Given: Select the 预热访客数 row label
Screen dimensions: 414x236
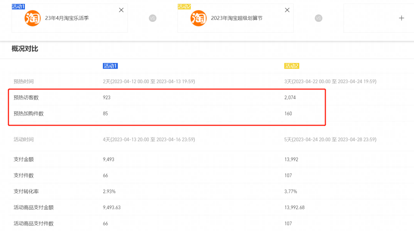Looking at the screenshot, I should pos(26,98).
